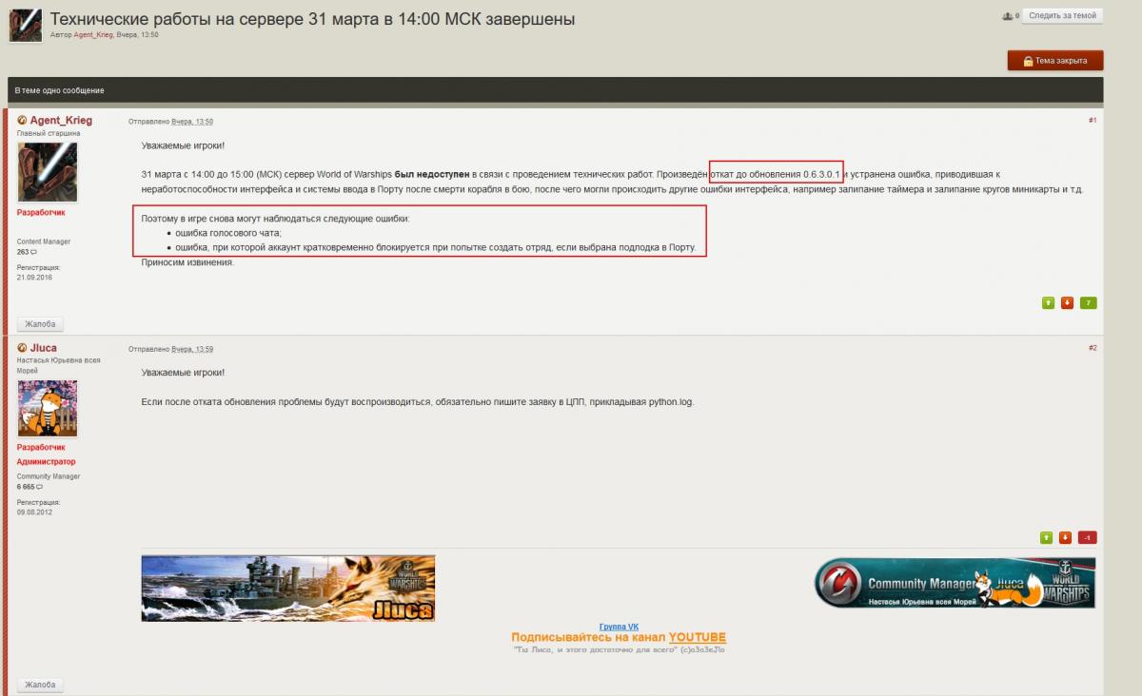
Task: Upvote Agent_Krieg's post with green arrow
Action: 1048,303
